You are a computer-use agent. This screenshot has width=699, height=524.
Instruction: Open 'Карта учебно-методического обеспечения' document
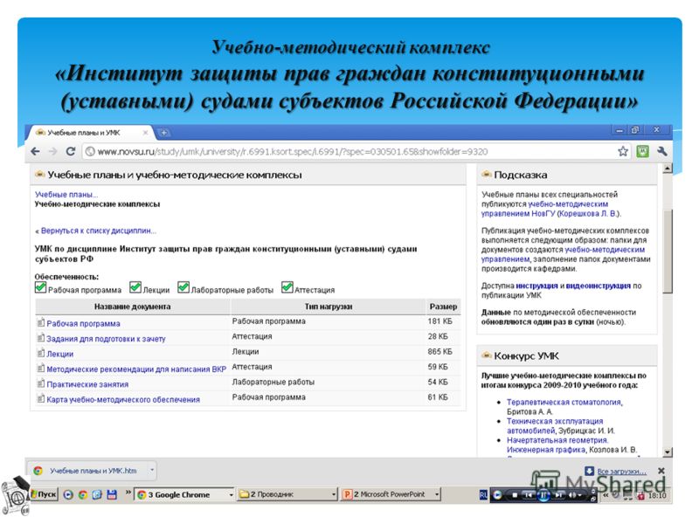(123, 399)
